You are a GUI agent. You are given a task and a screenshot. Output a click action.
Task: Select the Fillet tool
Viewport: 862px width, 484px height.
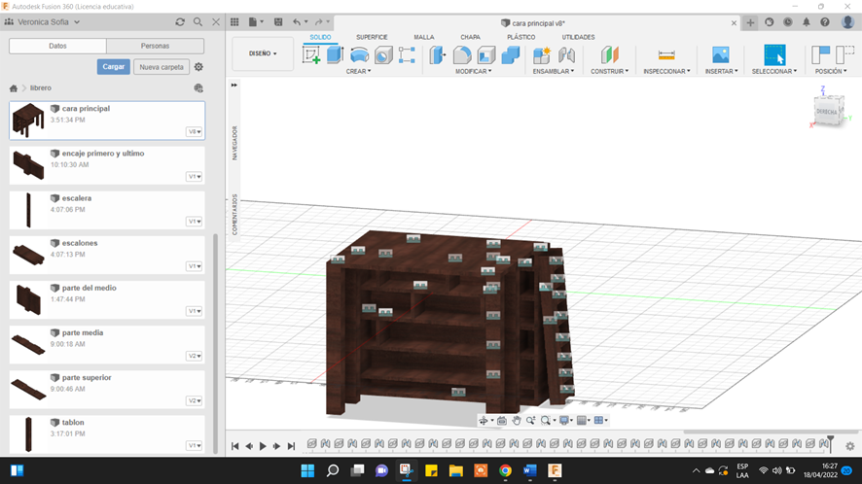[x=462, y=55]
